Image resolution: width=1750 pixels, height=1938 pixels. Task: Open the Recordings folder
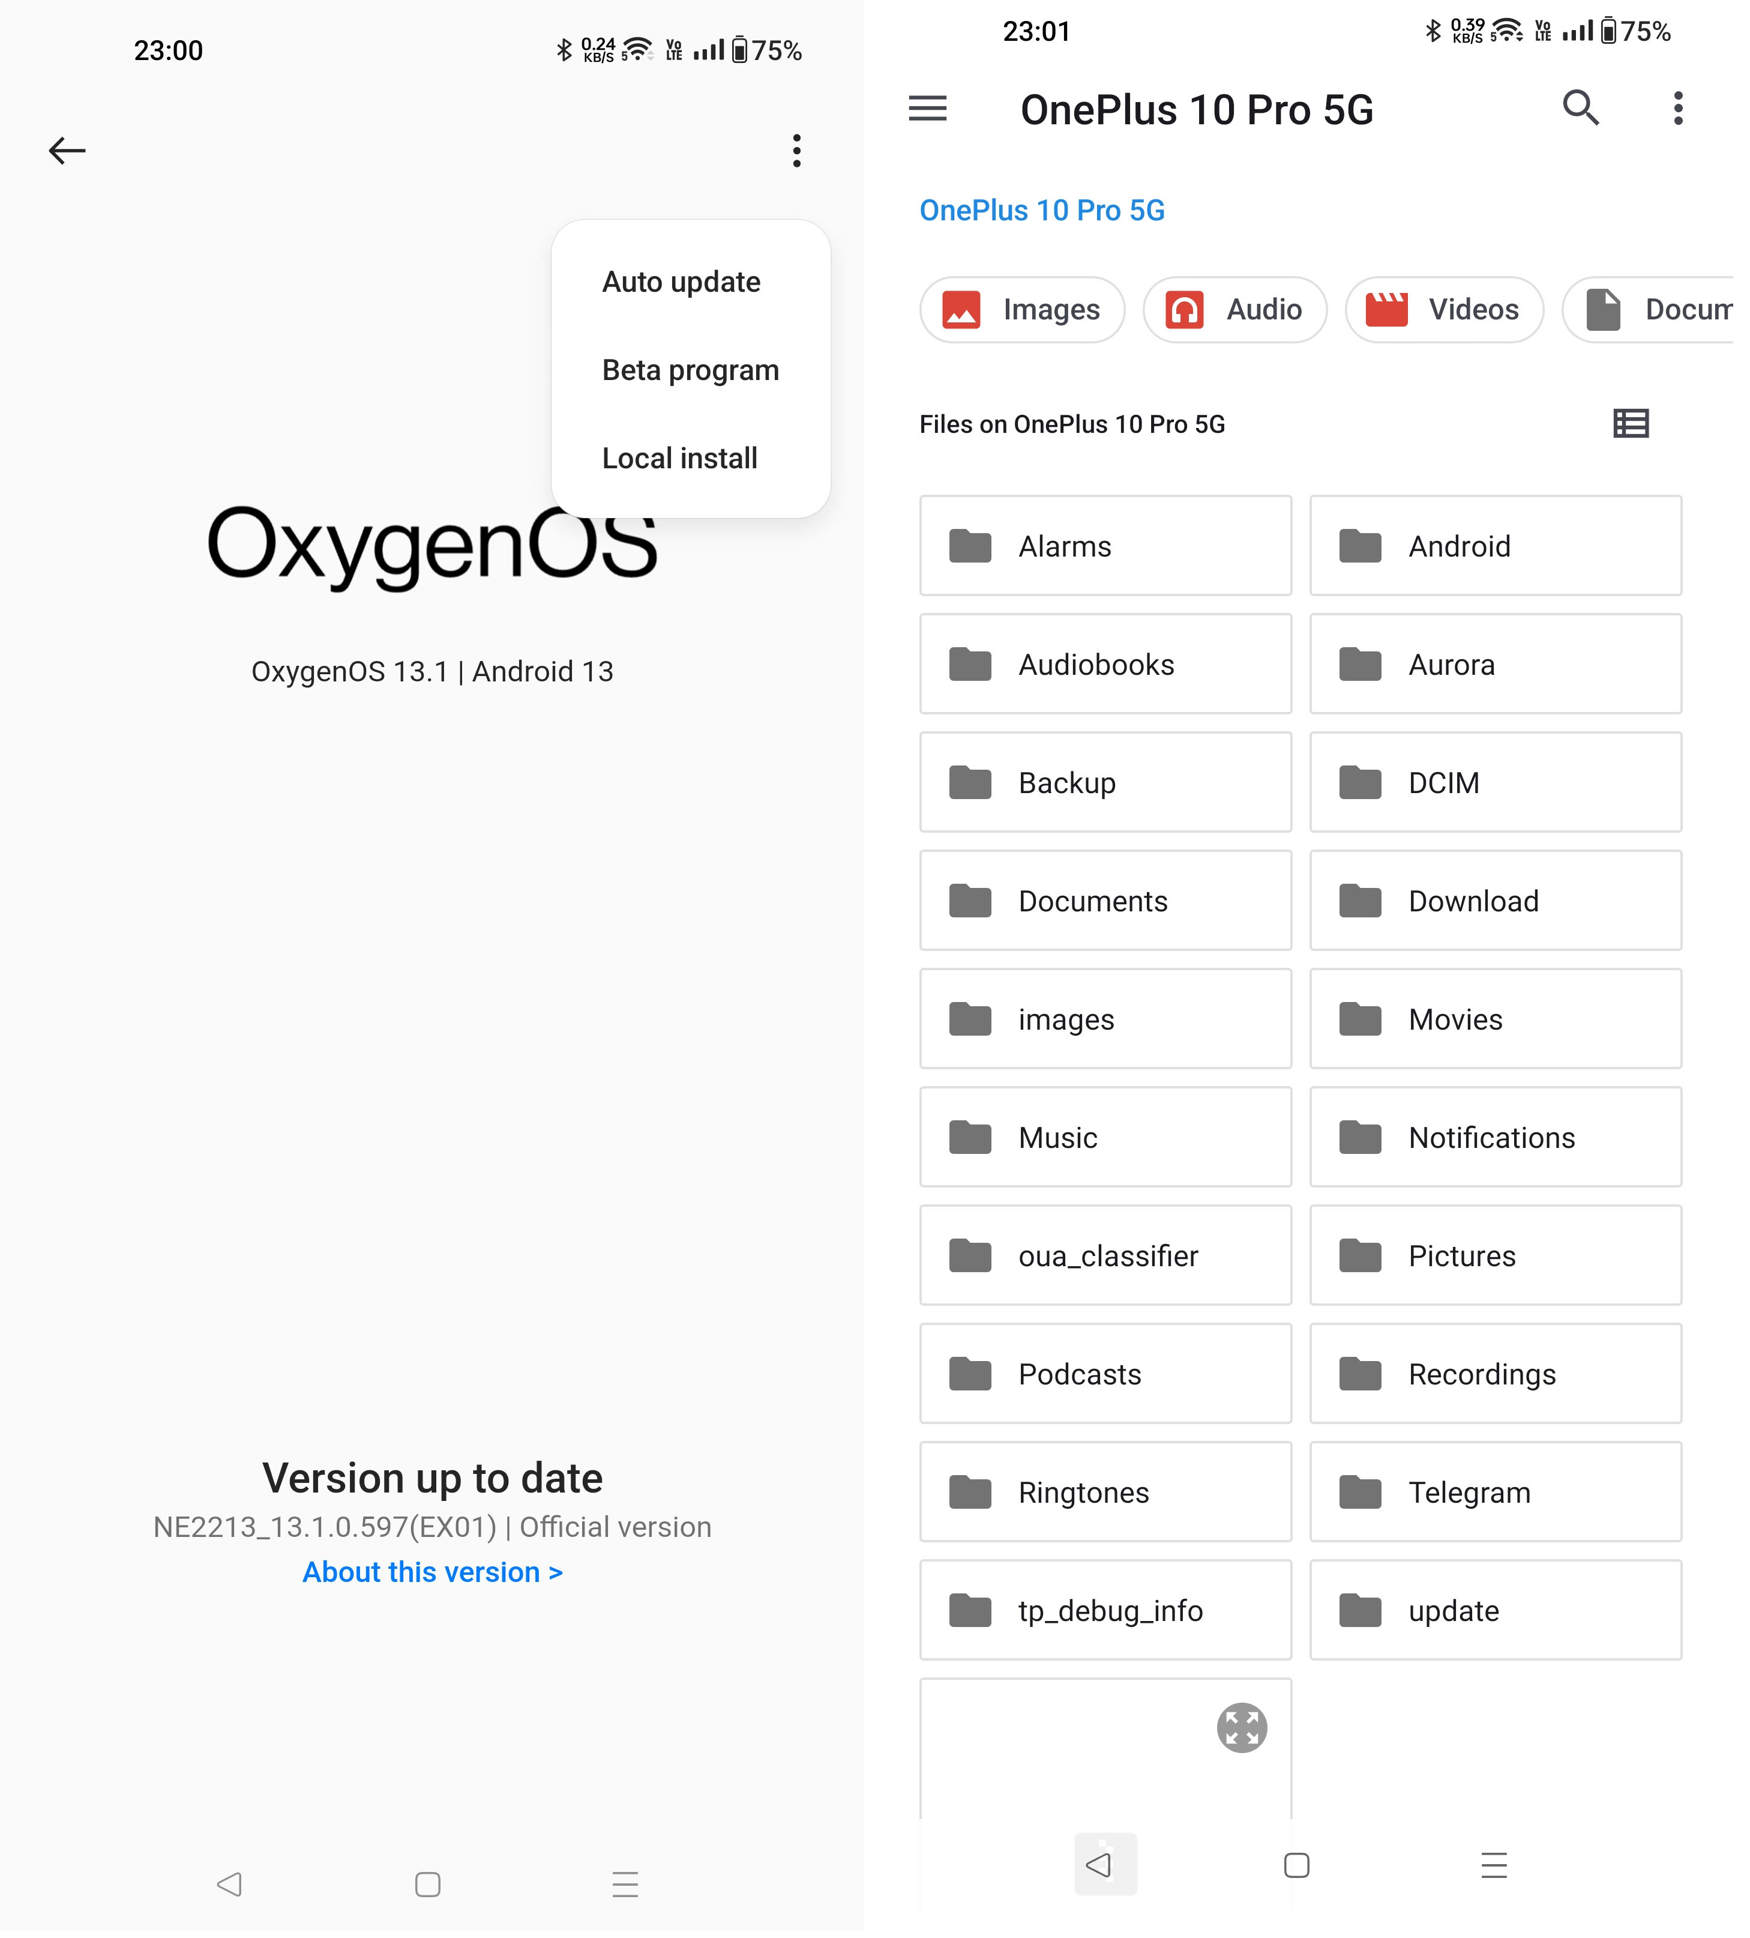[1494, 1374]
